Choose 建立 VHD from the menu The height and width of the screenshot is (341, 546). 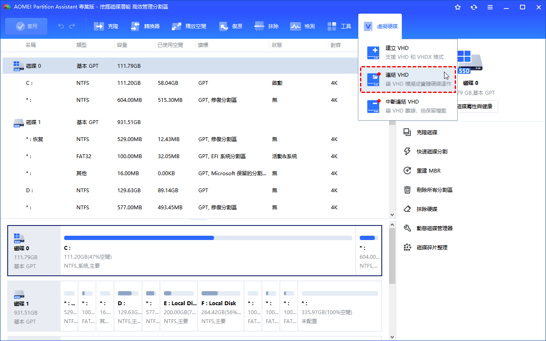coord(408,52)
